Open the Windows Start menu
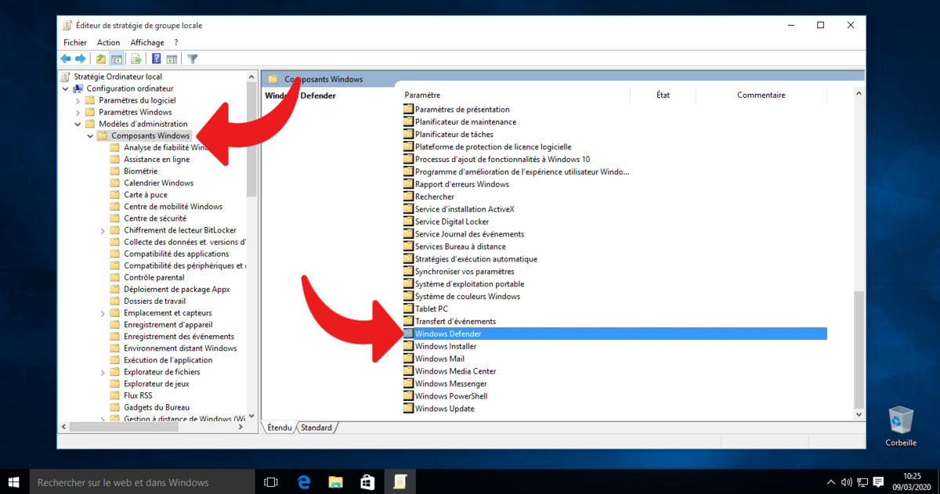The image size is (940, 494). [14, 482]
